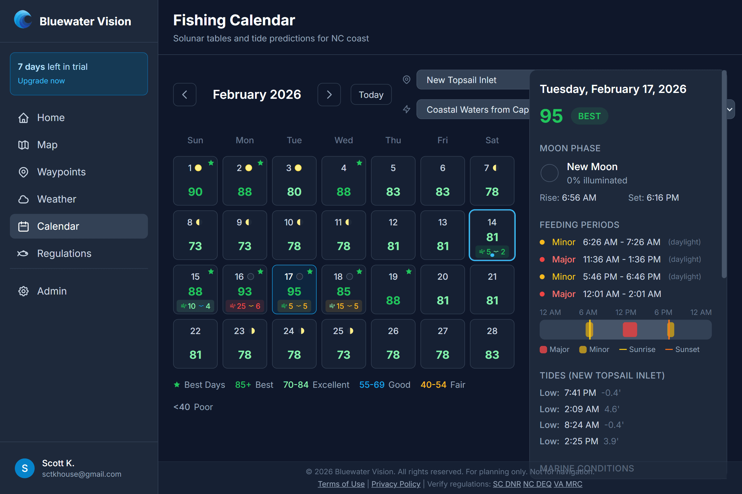Toggle the Best Day star on February 19
Viewport: 742px width, 494px height.
click(x=409, y=271)
